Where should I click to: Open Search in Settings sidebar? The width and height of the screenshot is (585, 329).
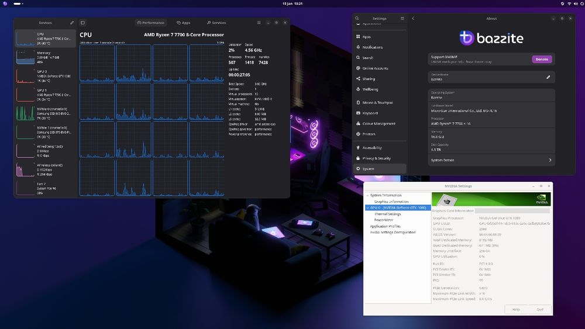[380, 58]
